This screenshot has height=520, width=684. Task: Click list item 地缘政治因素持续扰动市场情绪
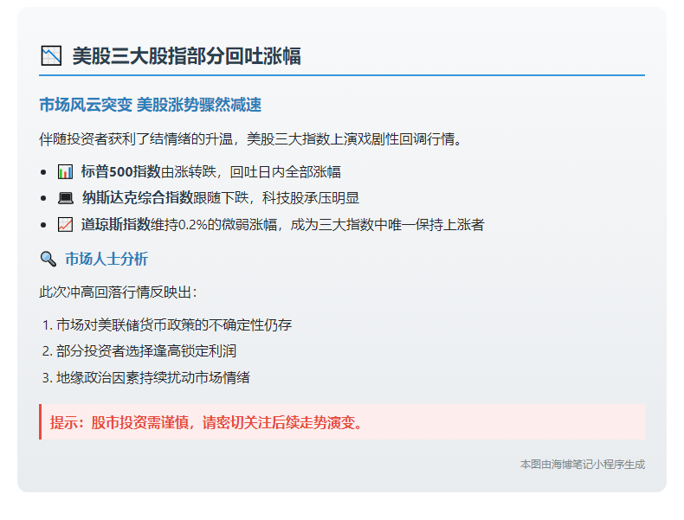point(153,377)
